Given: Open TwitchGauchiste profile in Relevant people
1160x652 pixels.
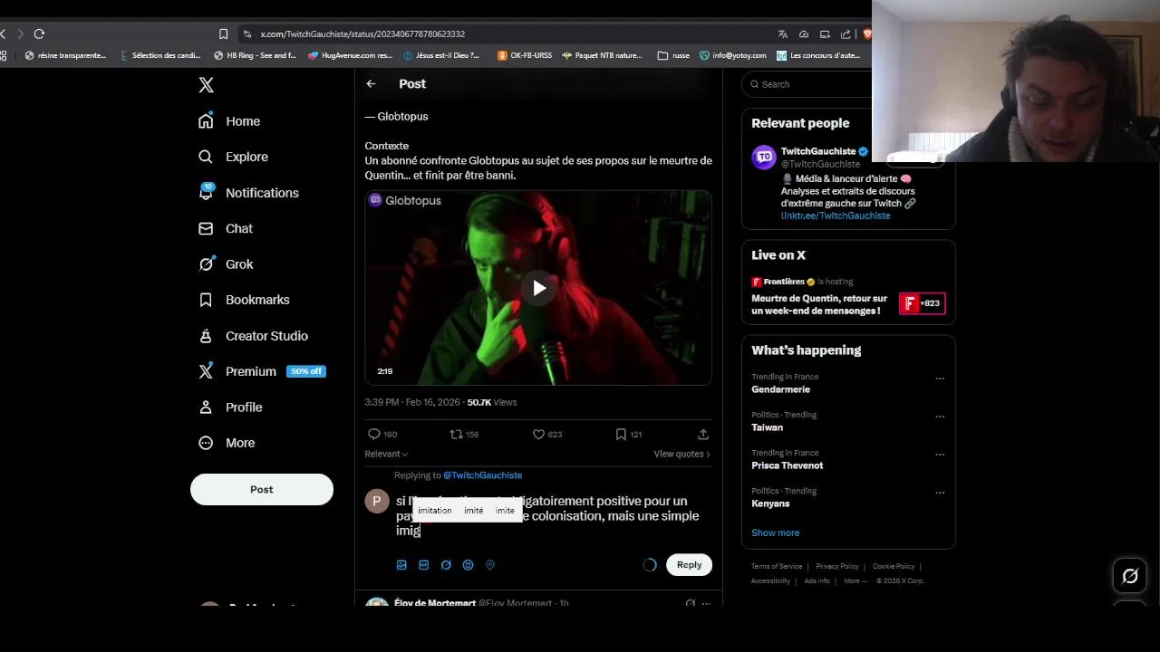Looking at the screenshot, I should coord(817,151).
